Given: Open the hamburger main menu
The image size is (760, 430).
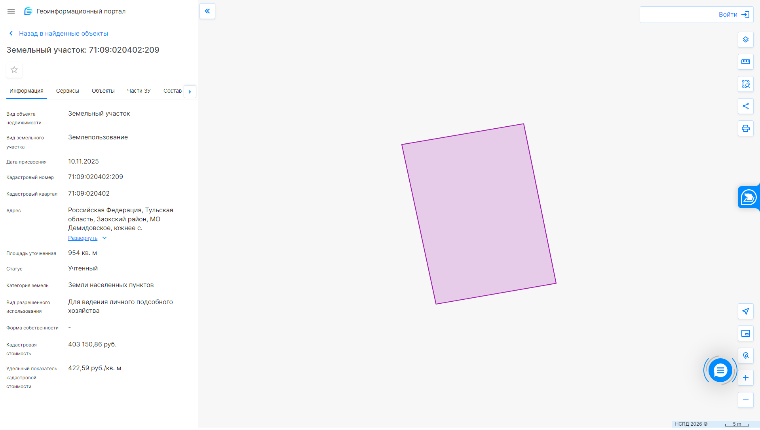Looking at the screenshot, I should 11,11.
